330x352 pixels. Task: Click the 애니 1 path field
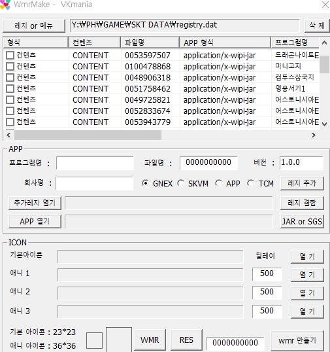[x=150, y=275]
